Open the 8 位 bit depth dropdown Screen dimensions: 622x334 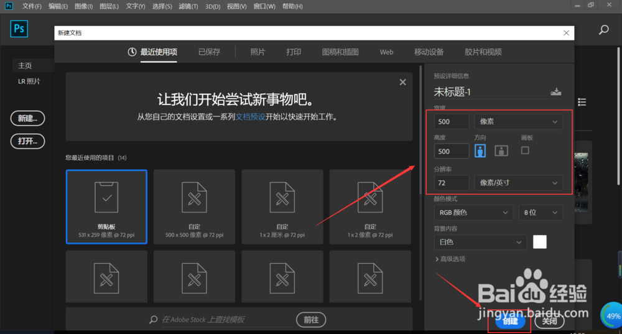coord(541,213)
